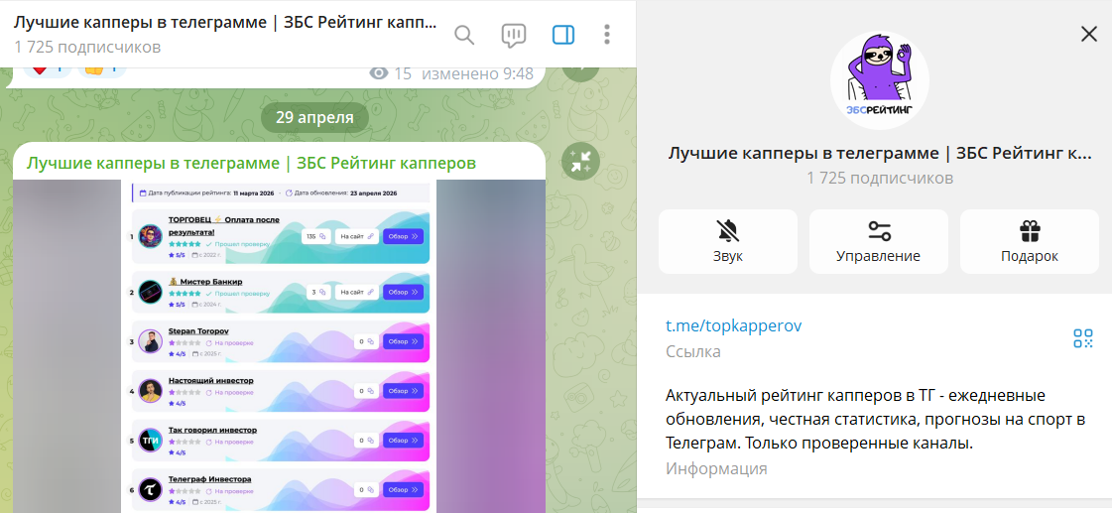Image resolution: width=1112 pixels, height=513 pixels.
Task: Click the Так говорил инвестор title text
Action: tap(212, 430)
